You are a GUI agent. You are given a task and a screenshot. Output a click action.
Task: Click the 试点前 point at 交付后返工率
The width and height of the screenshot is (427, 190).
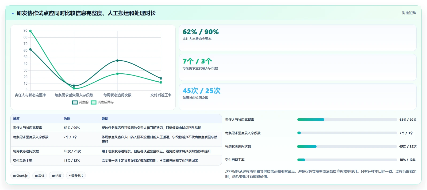click(161, 78)
